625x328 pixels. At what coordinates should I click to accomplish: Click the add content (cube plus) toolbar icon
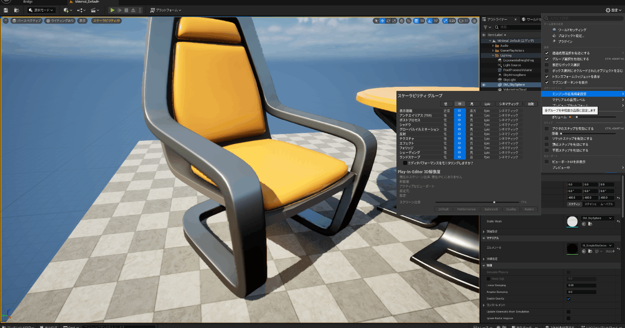68,10
